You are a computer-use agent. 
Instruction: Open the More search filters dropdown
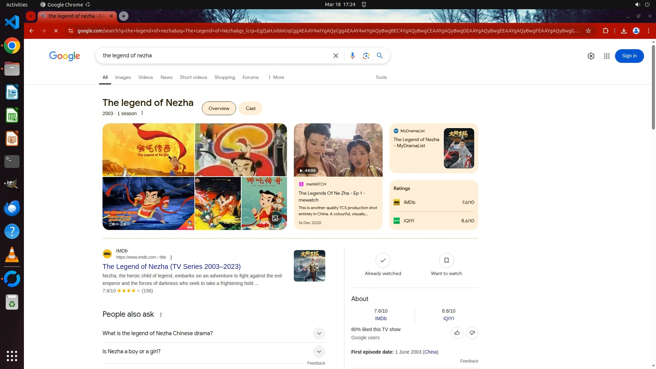[276, 78]
